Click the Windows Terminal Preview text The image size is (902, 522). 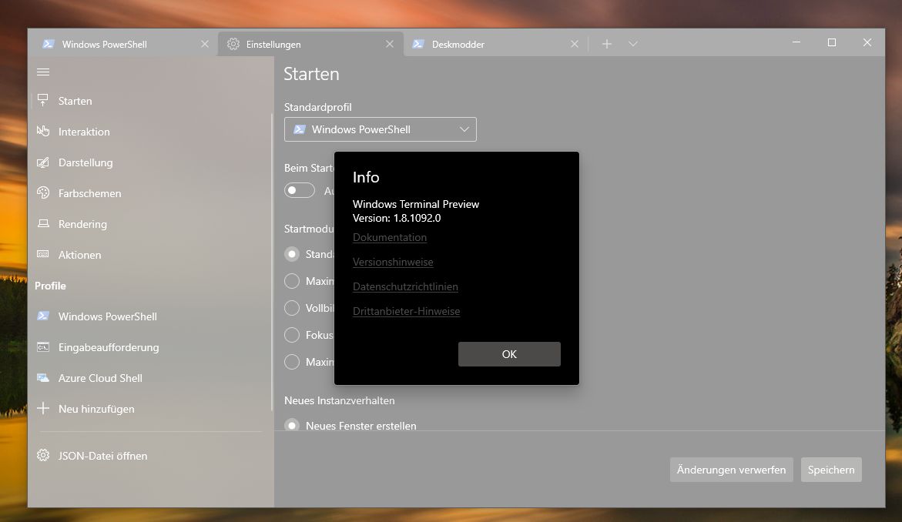pyautogui.click(x=416, y=204)
